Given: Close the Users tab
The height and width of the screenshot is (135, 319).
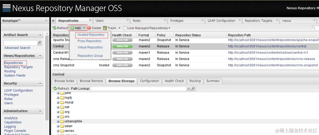Looking at the screenshot, I should tap(128, 20).
